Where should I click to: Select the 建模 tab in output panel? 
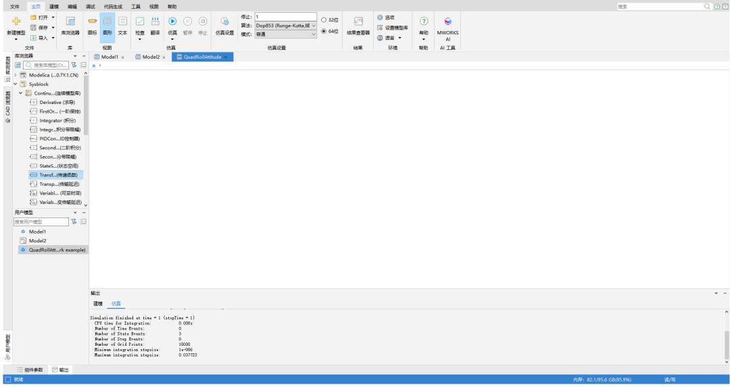98,303
